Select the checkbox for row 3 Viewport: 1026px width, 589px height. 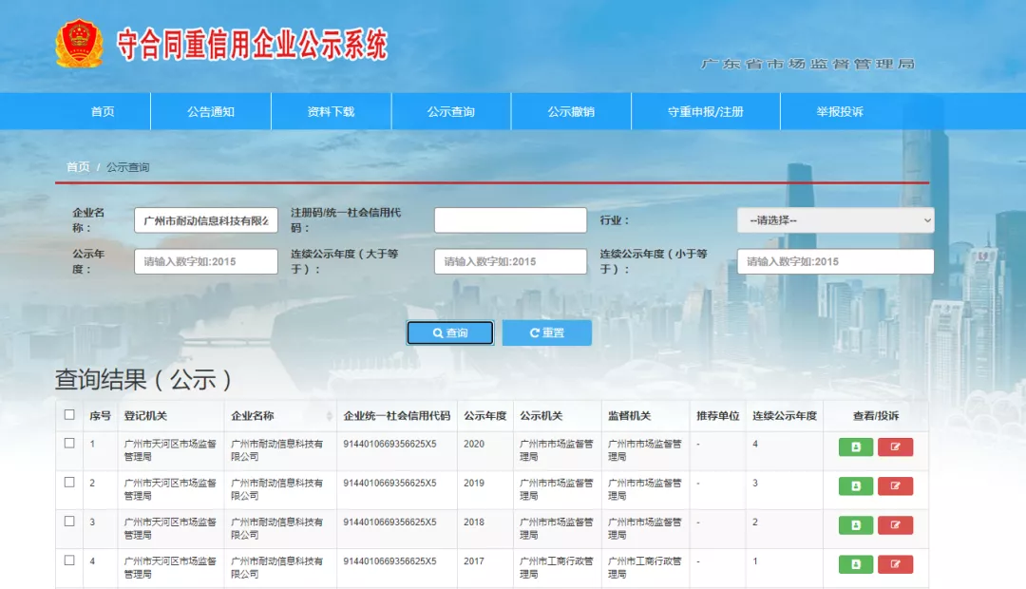(x=69, y=522)
